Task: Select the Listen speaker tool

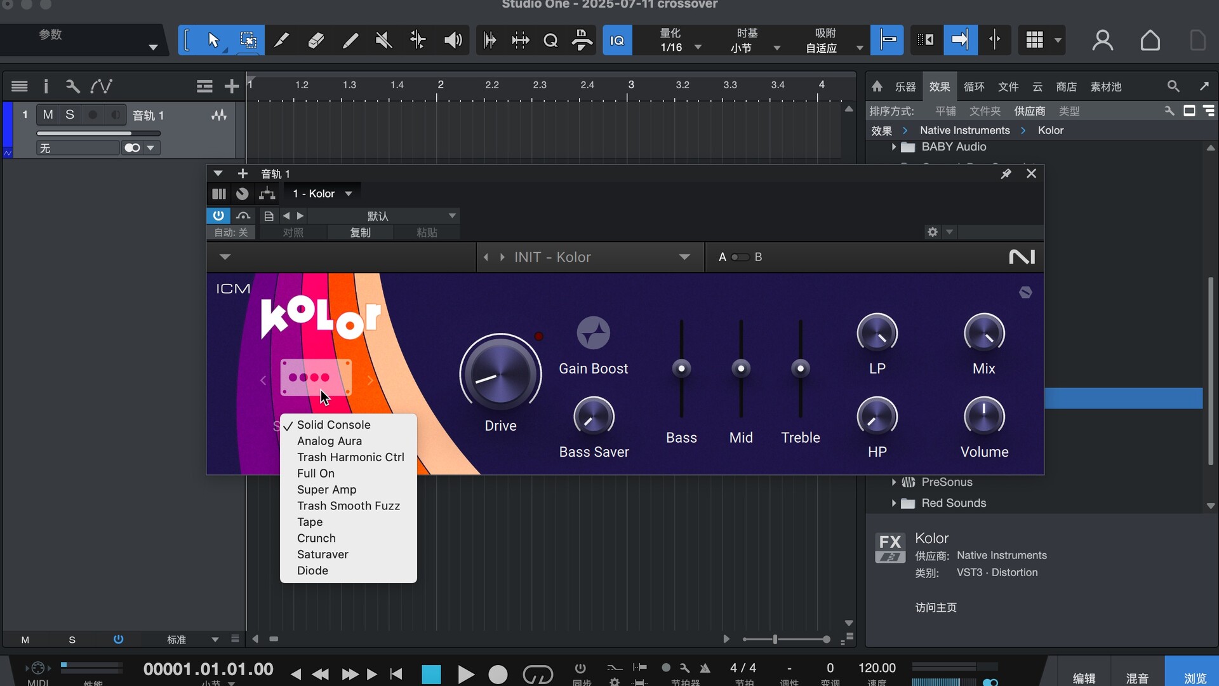Action: 452,41
